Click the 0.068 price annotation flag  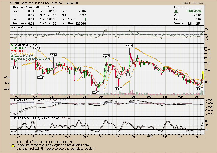[129, 46]
